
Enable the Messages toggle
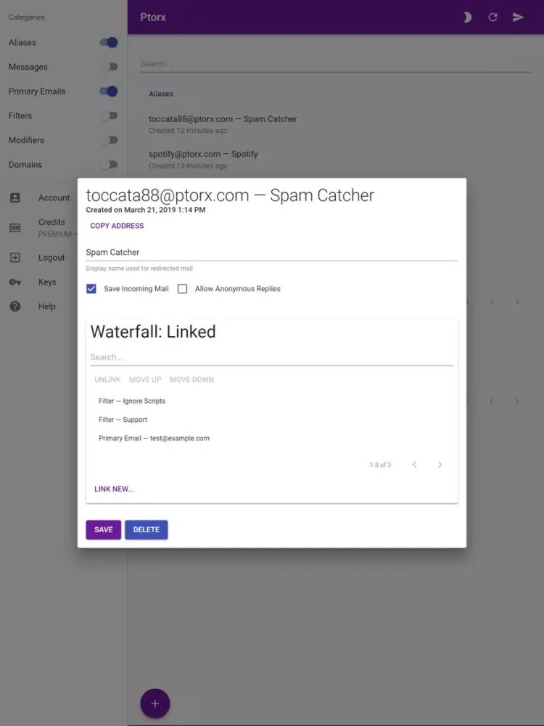(109, 67)
